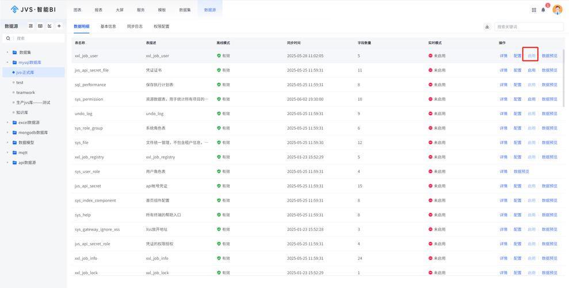Select the jvs-正式库 data source

tap(33, 73)
